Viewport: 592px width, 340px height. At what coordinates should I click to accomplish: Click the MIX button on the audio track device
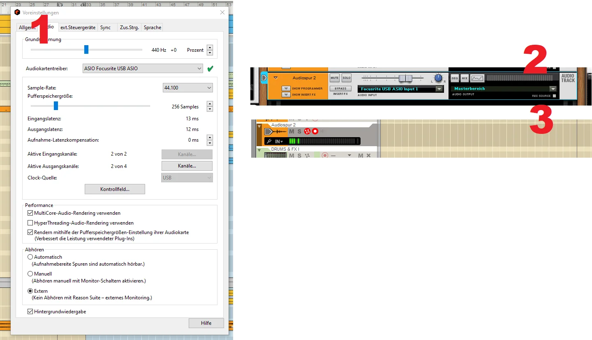coord(465,78)
